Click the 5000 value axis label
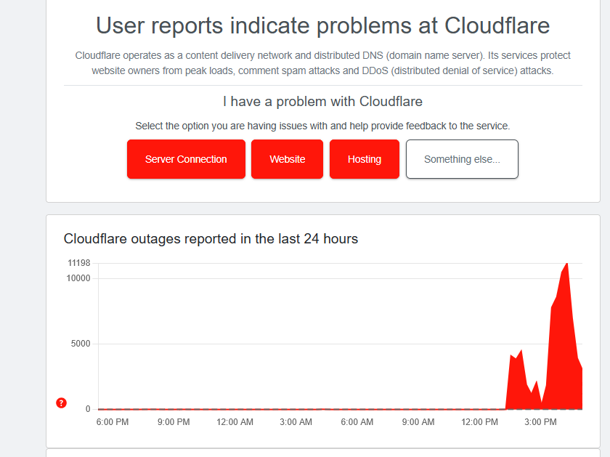 80,344
